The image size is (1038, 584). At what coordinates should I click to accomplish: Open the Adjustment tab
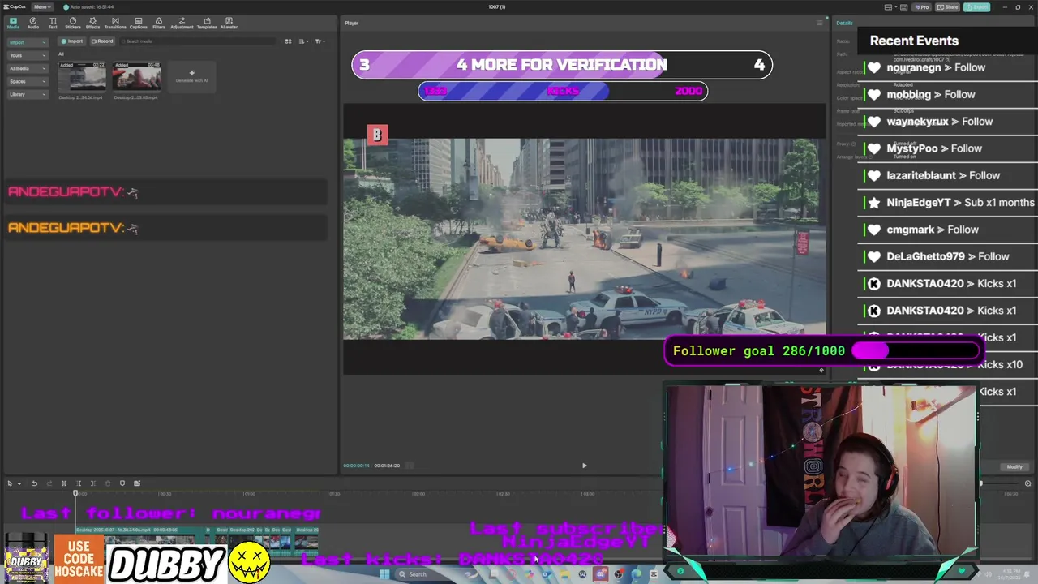(x=182, y=23)
